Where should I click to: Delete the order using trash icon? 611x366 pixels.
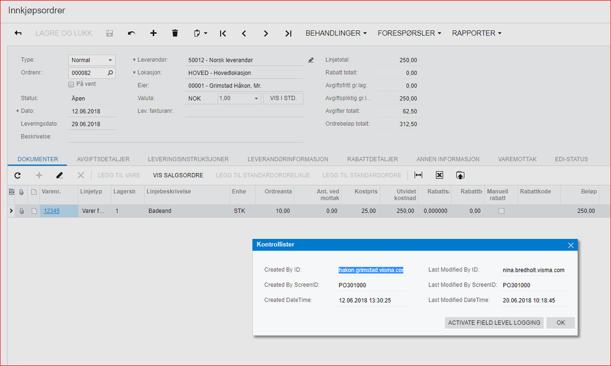(x=175, y=34)
